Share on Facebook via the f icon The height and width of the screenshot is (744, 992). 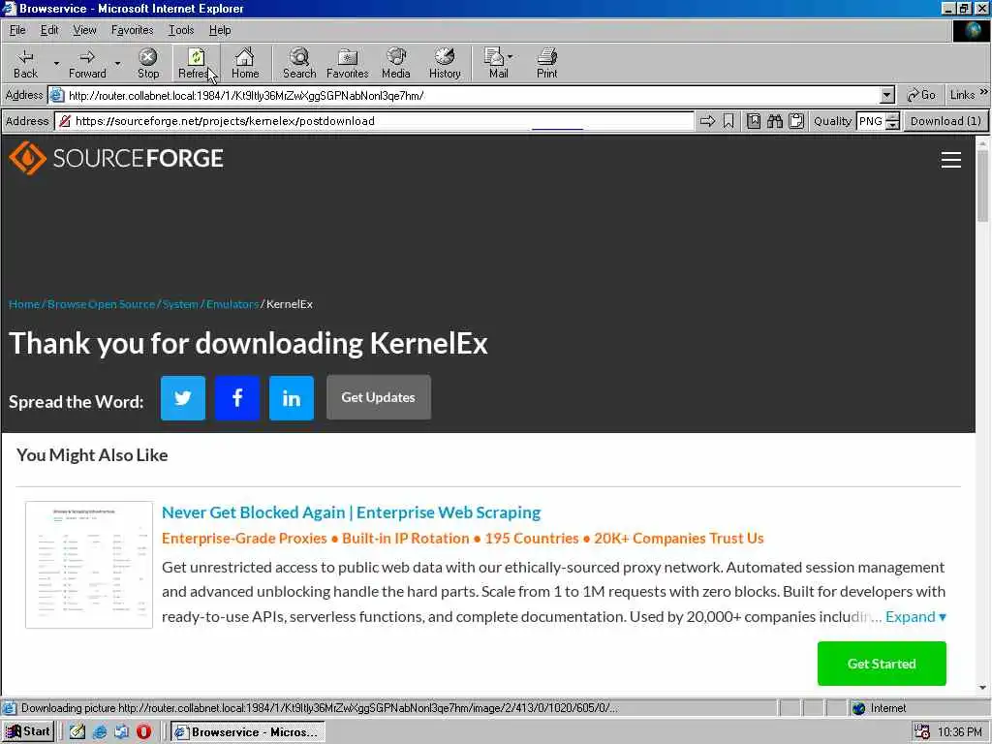coord(237,398)
